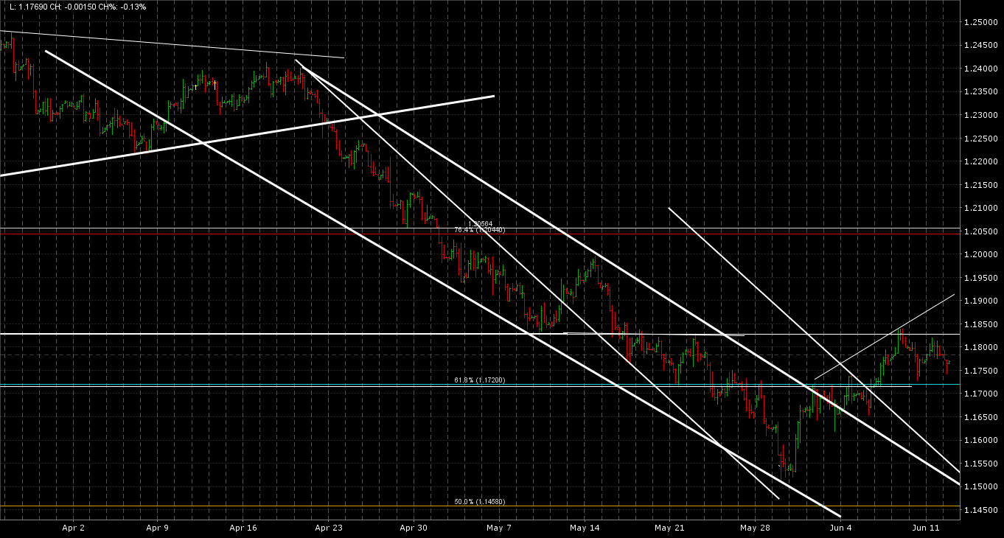Select the Jun 11 date label

point(925,528)
